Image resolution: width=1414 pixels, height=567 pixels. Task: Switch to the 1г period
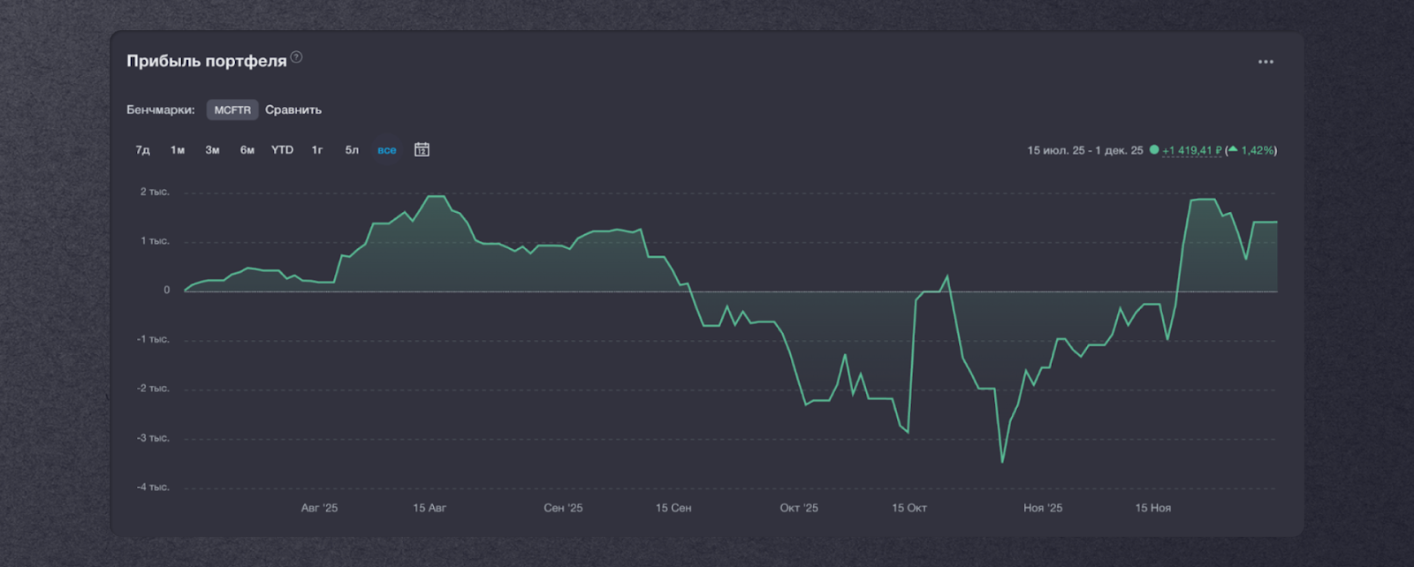(x=317, y=150)
